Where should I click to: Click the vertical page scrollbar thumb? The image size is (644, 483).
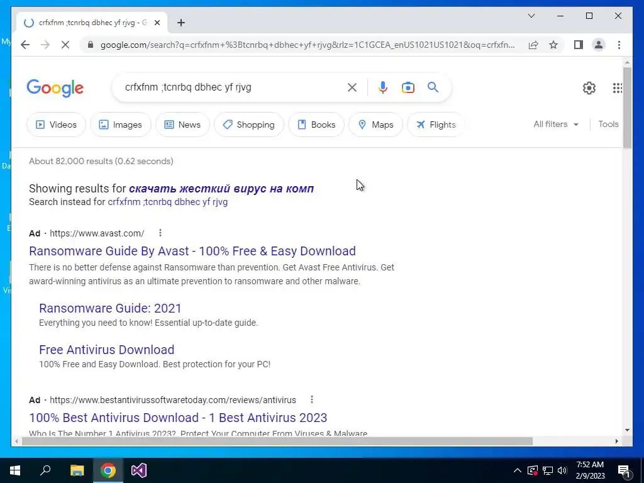pyautogui.click(x=627, y=108)
